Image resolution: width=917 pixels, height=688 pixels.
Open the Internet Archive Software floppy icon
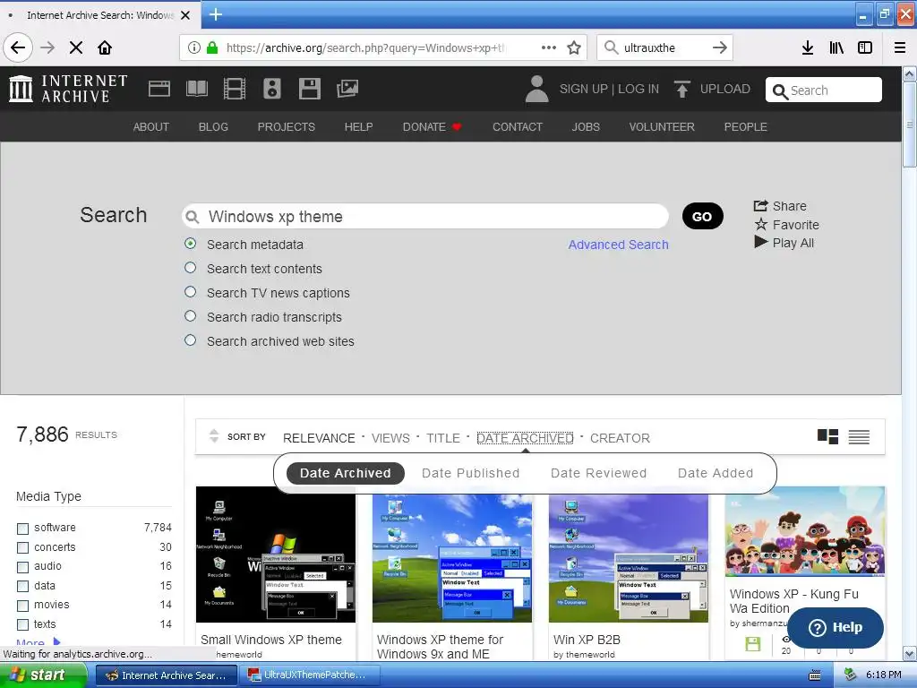click(309, 89)
